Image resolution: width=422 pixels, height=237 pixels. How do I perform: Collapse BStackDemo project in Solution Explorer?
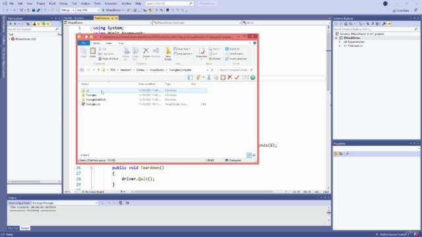(x=336, y=38)
